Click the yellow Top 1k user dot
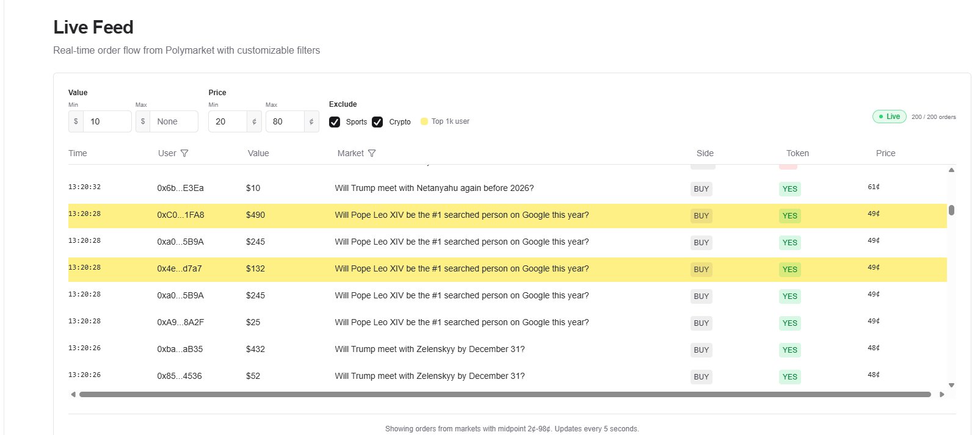The width and height of the screenshot is (972, 435). (x=424, y=121)
